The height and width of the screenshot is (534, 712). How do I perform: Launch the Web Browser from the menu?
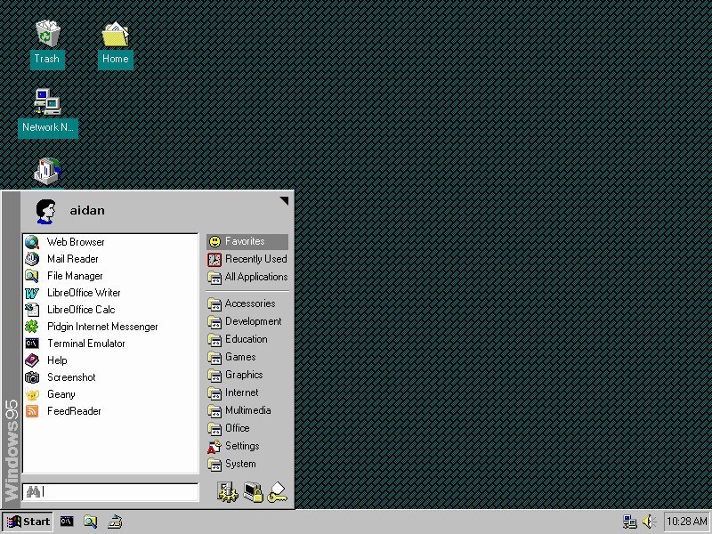tap(76, 241)
